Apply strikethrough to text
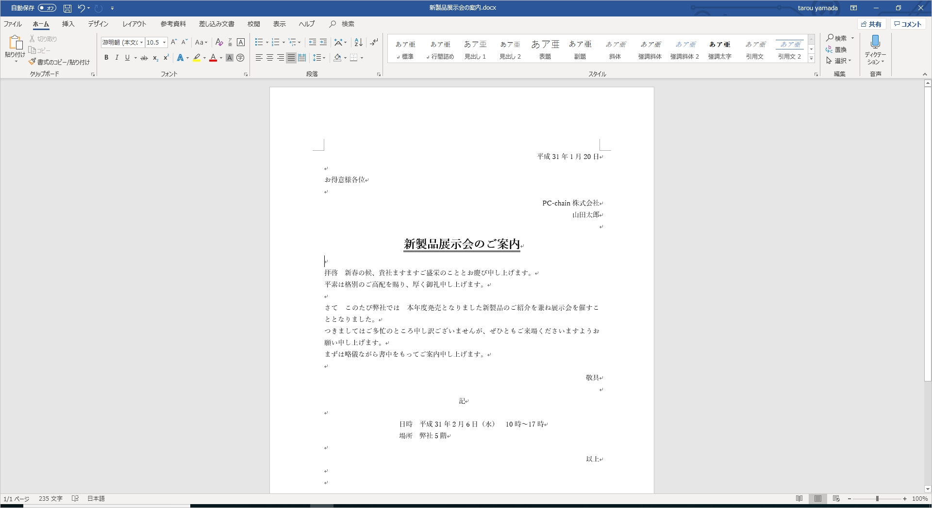This screenshot has width=932, height=508. (144, 58)
